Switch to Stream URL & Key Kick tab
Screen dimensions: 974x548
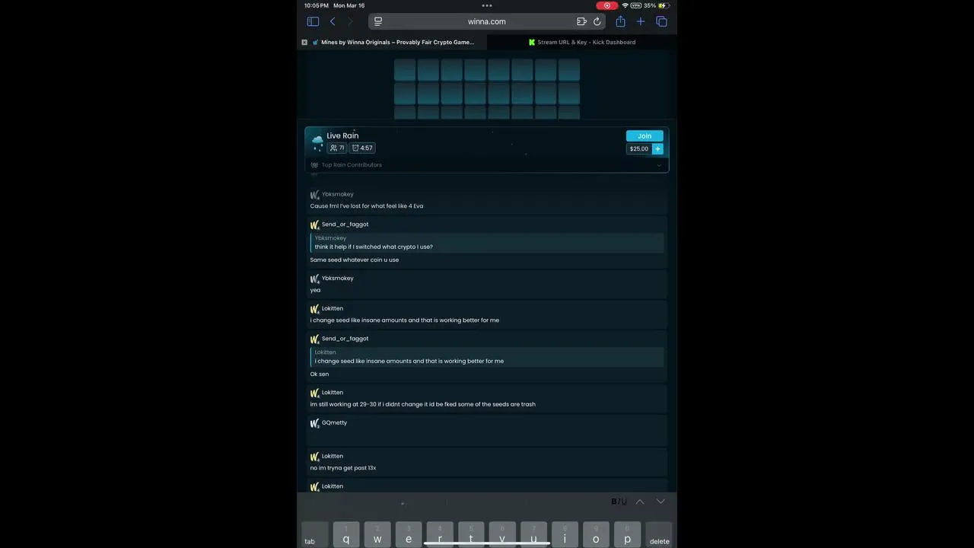(x=582, y=43)
